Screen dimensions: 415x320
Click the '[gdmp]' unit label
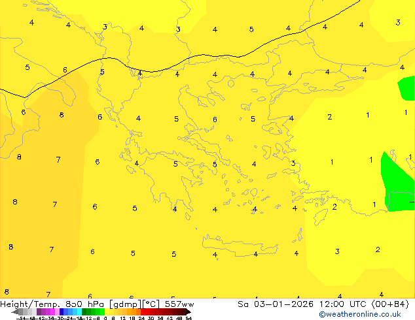pos(126,304)
